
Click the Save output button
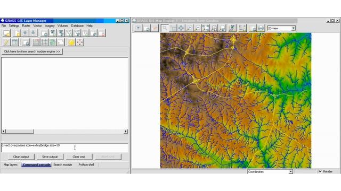(50, 157)
